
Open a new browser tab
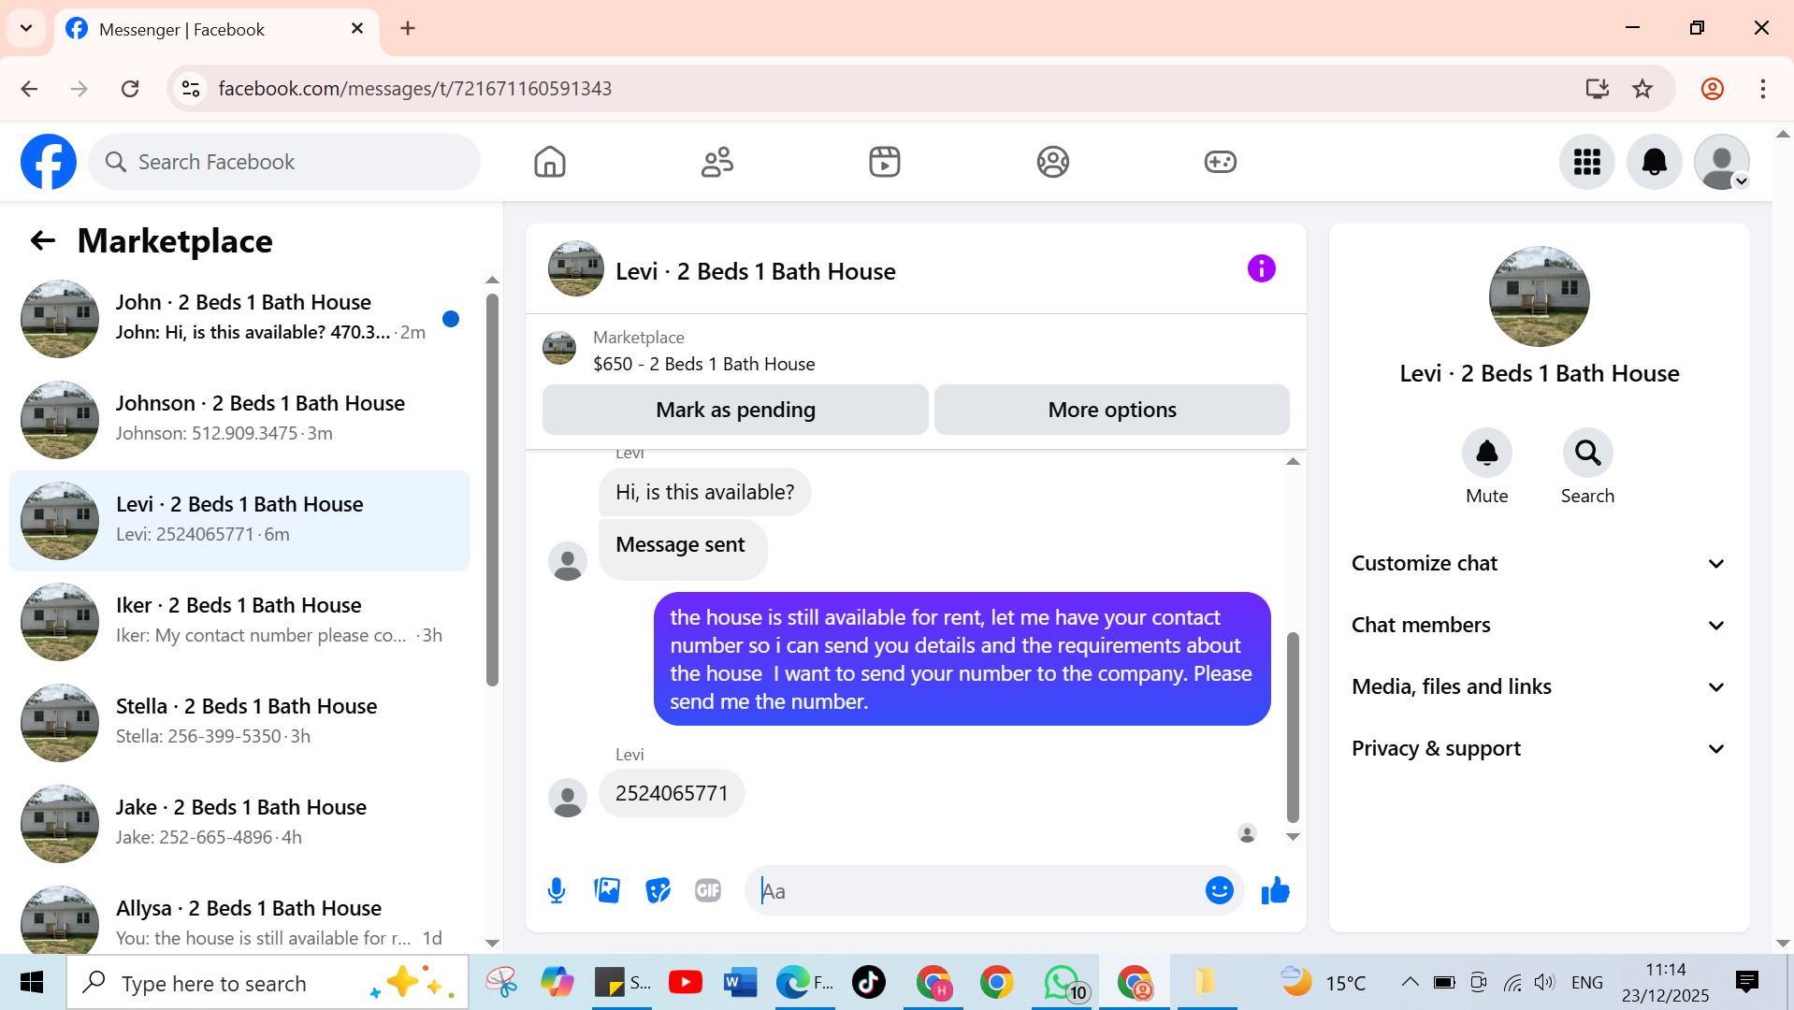coord(408,29)
